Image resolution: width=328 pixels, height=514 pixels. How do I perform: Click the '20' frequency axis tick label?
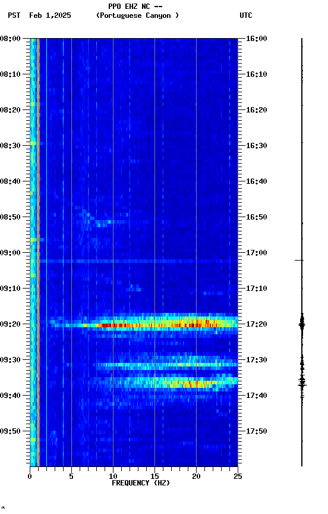click(196, 477)
